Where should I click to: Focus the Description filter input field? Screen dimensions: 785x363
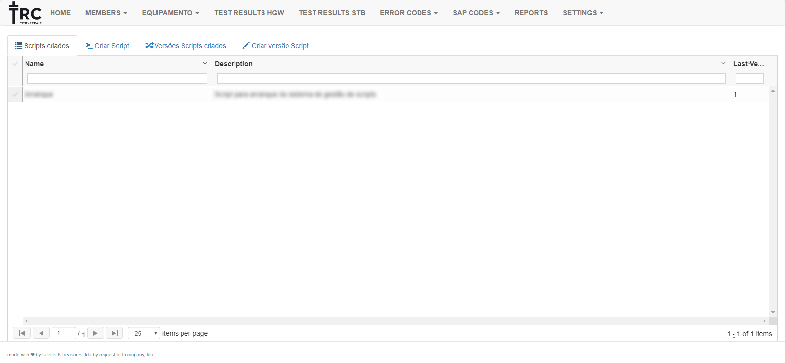coord(471,78)
